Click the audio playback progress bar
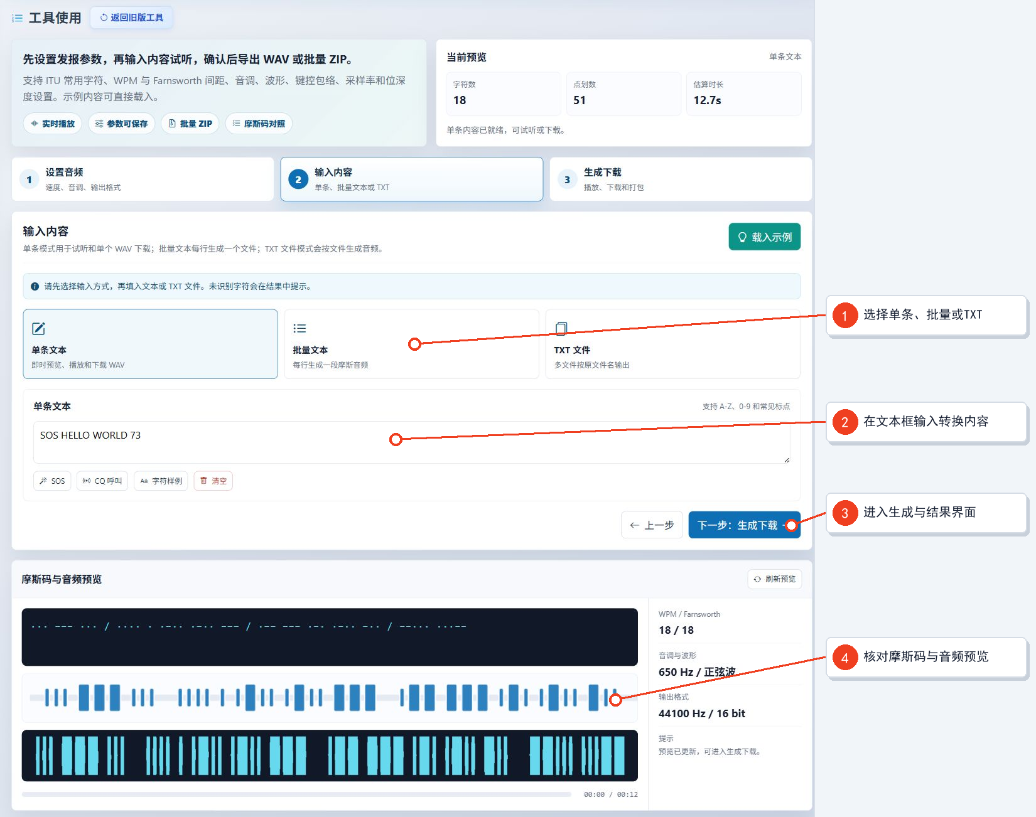 297,794
